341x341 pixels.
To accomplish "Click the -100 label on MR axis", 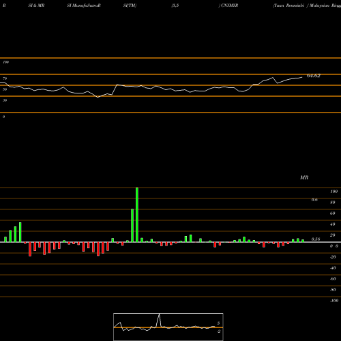I will point(334,301).
